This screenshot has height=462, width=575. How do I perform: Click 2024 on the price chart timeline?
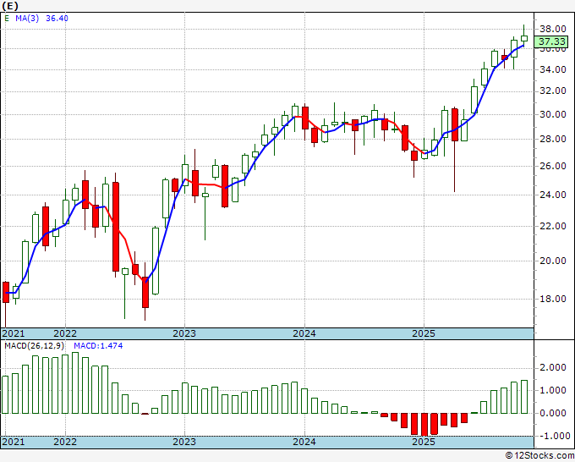click(x=304, y=333)
